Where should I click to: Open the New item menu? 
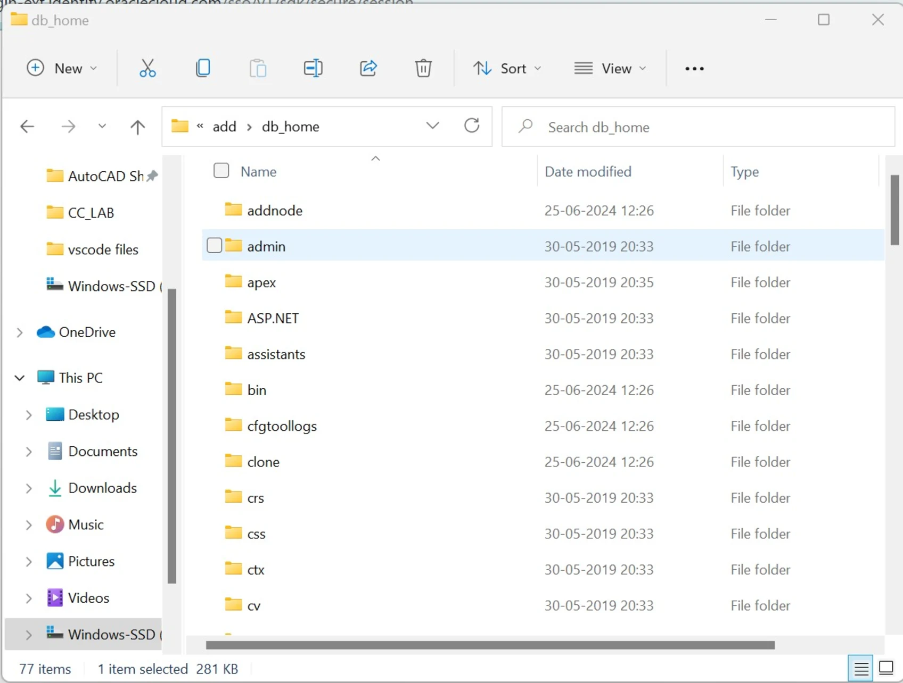(62, 68)
